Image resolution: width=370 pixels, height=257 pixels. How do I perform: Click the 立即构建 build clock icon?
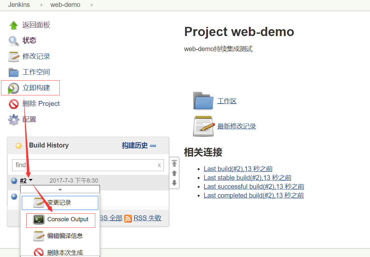tap(13, 88)
